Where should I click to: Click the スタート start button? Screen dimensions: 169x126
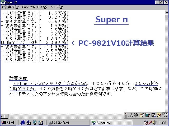click(x=8, y=123)
